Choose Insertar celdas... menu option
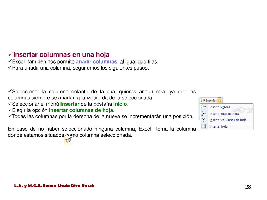 point(221,107)
